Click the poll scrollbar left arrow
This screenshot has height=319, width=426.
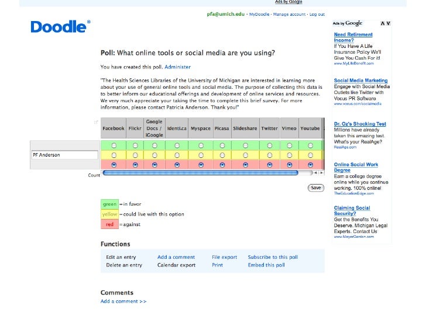coord(315,172)
